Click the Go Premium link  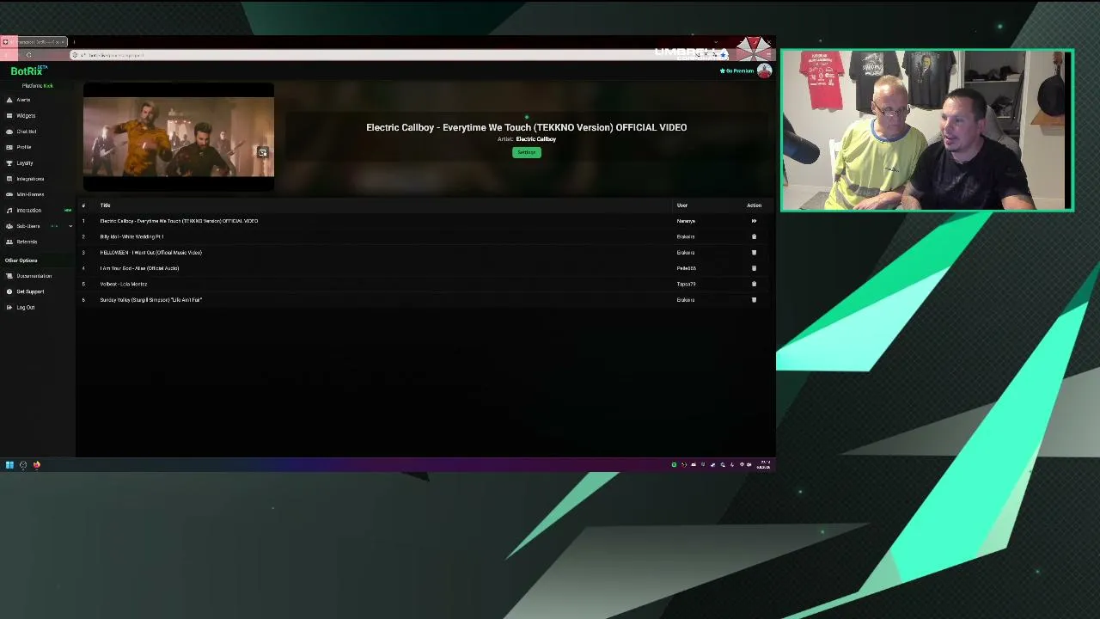pyautogui.click(x=737, y=70)
